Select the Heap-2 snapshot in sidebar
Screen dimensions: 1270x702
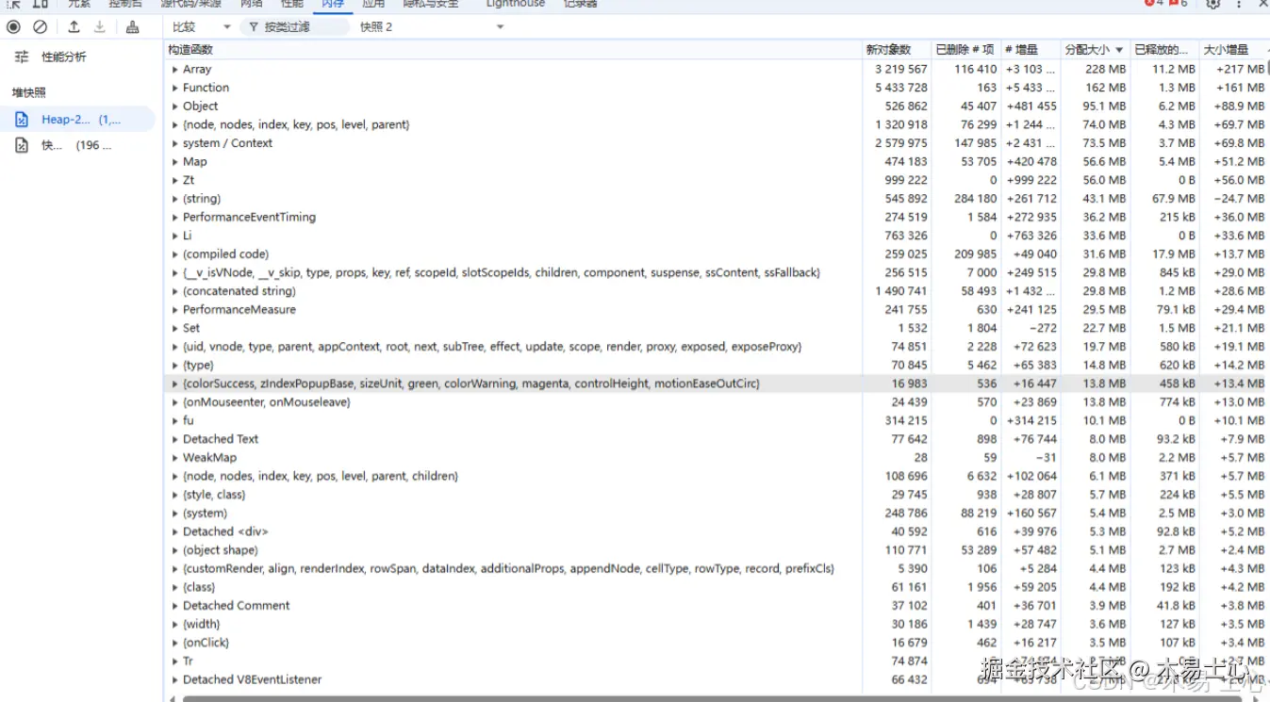pos(77,120)
